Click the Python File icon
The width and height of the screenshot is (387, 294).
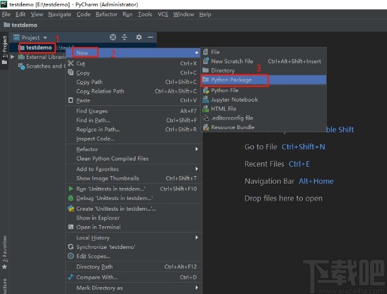point(206,90)
